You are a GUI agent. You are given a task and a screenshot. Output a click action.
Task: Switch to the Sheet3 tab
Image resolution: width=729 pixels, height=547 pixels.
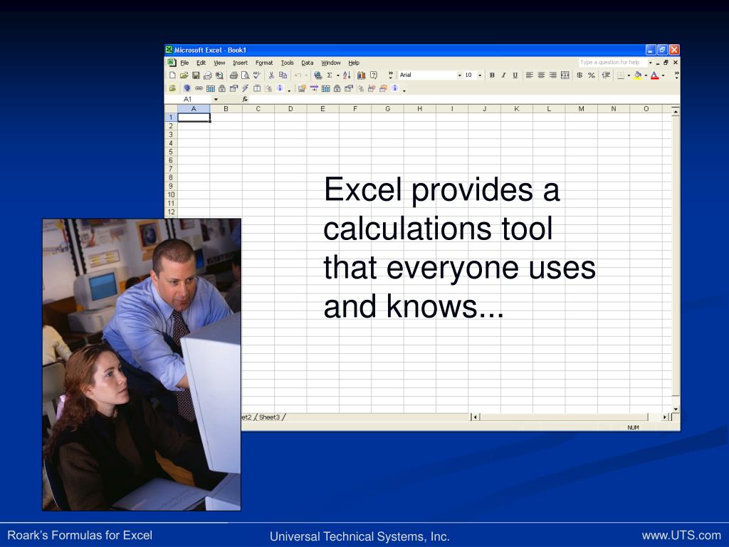[x=269, y=417]
